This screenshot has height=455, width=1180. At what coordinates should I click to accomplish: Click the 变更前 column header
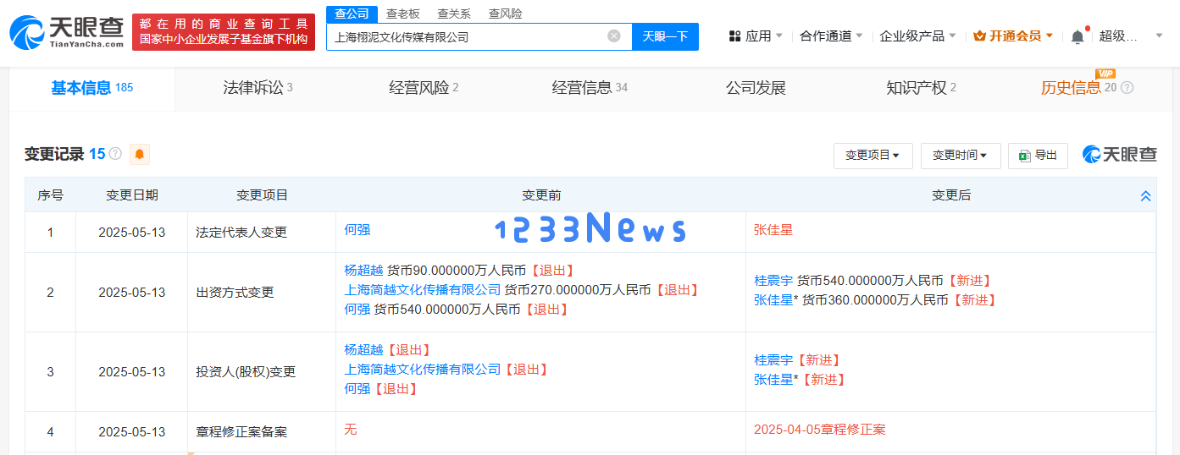tap(541, 195)
